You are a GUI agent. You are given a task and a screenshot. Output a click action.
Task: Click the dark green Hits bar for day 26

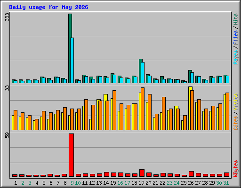pyautogui.click(x=189, y=77)
